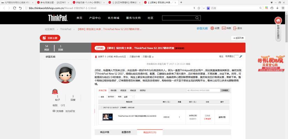Image resolution: width=288 pixels, height=139 pixels.
Task: Open 服务与支持 in the ThinkPad navigation
Action: pyautogui.click(x=133, y=18)
